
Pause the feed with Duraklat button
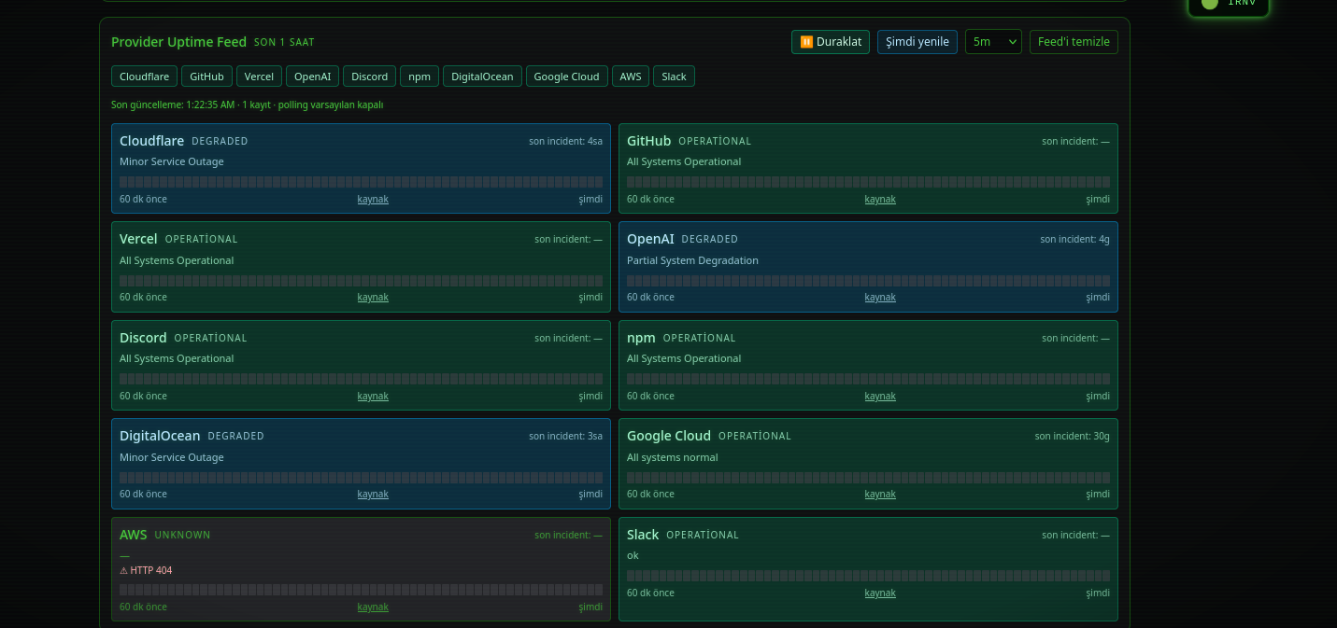point(831,42)
